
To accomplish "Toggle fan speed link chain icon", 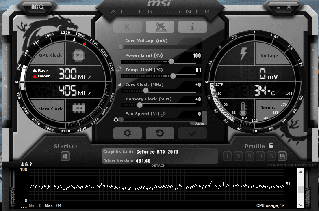I will click(x=163, y=114).
